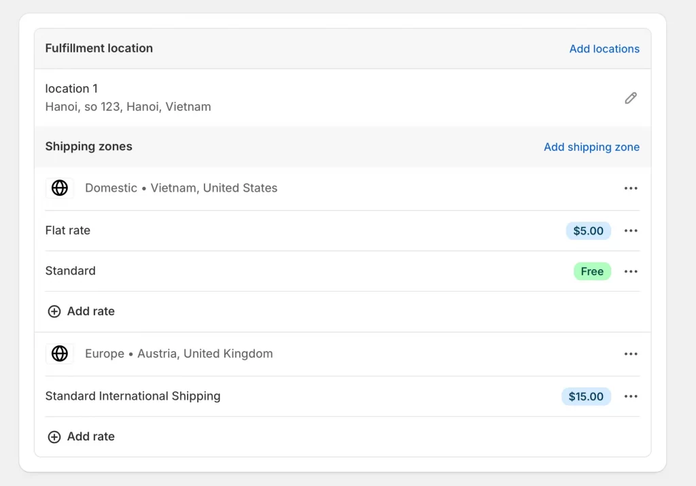Click Add rate text in Europe zone
This screenshot has height=486, width=696.
90,437
